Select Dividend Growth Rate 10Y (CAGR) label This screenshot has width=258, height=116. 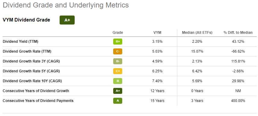coord(32,81)
